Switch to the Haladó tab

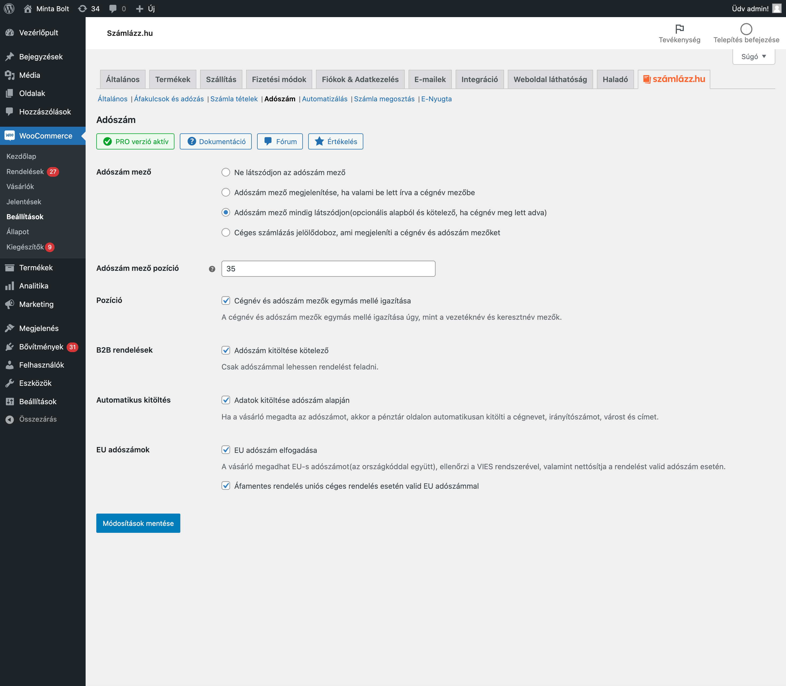[x=615, y=79]
